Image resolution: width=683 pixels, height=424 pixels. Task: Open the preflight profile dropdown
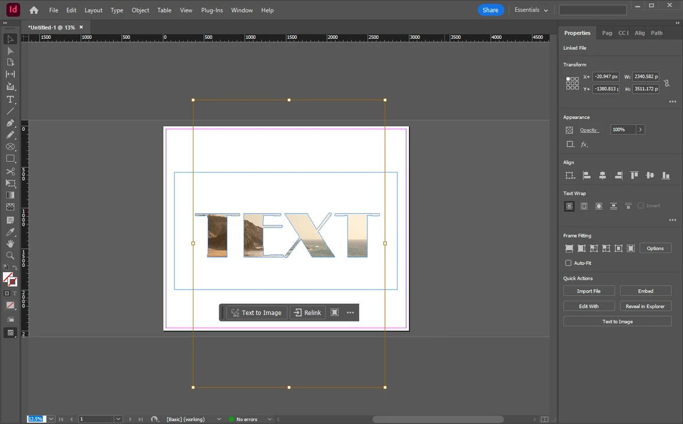[219, 419]
